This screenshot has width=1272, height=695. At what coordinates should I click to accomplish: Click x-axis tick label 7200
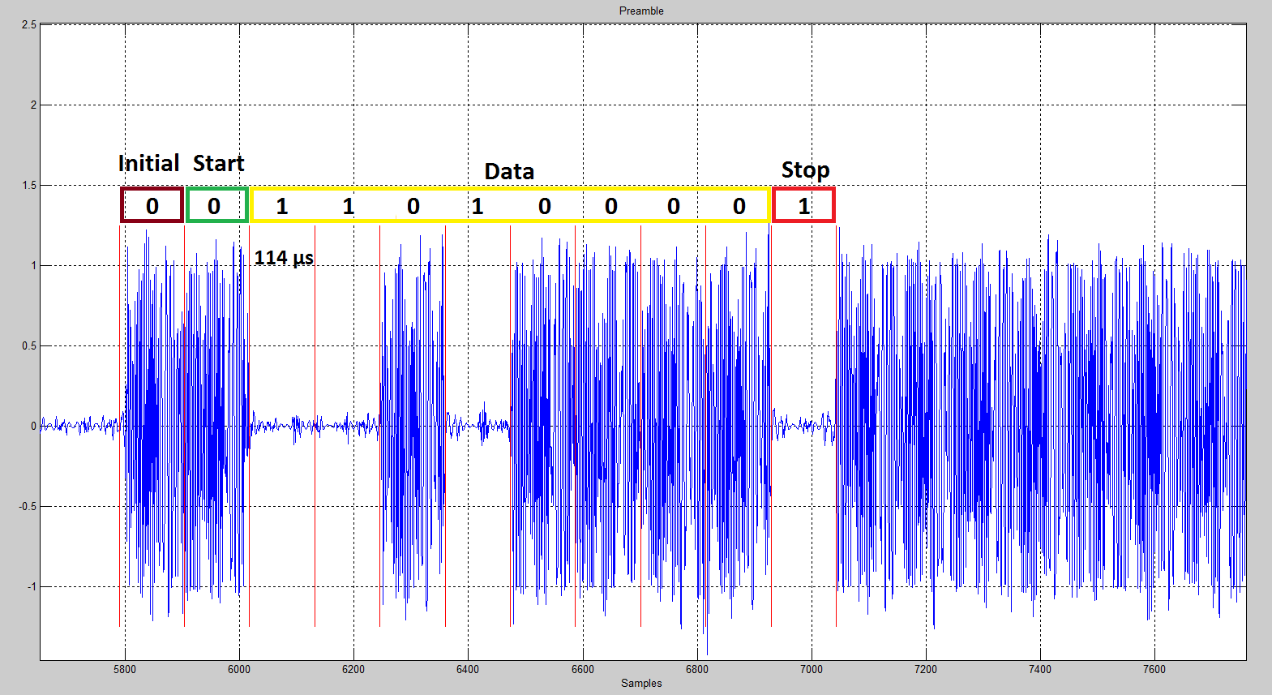click(926, 669)
